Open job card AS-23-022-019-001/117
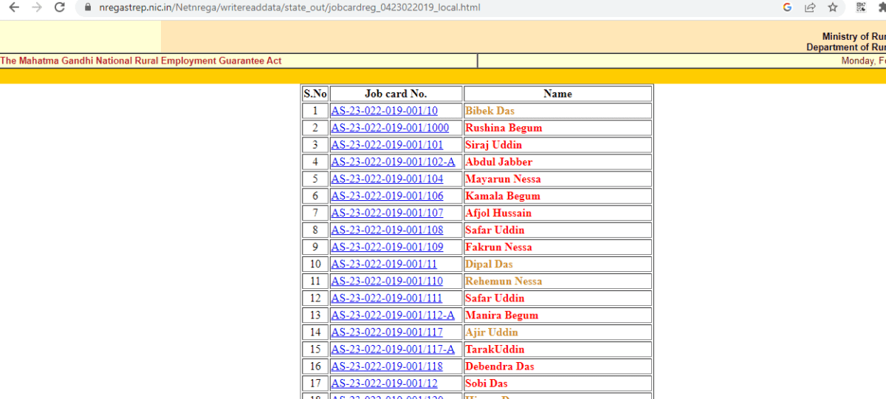 tap(387, 332)
